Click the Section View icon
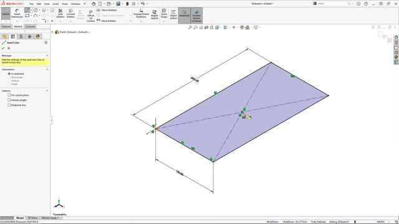The image size is (399, 224). 206,27
